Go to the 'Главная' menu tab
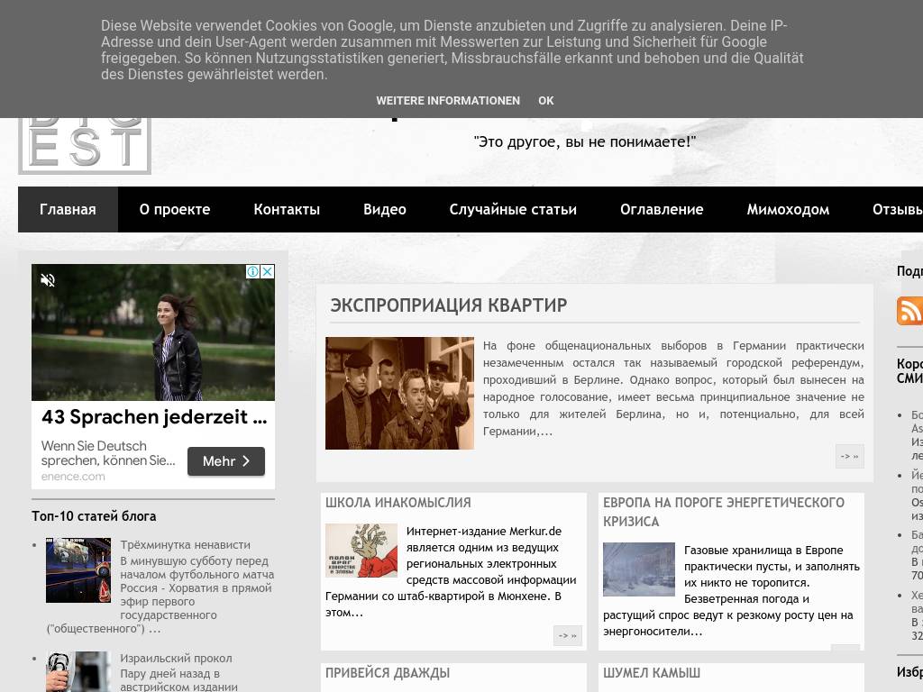 click(68, 209)
